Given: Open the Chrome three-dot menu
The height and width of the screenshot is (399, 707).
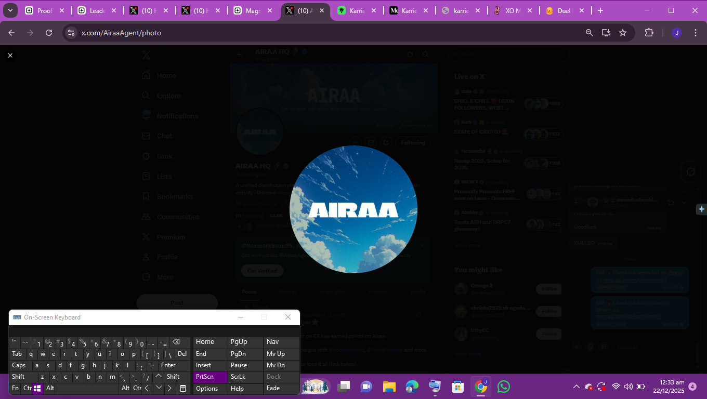Looking at the screenshot, I should click(x=696, y=33).
